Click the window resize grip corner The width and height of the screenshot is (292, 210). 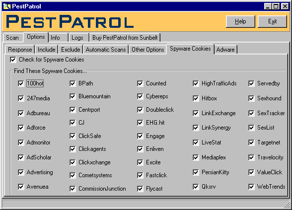(287, 205)
